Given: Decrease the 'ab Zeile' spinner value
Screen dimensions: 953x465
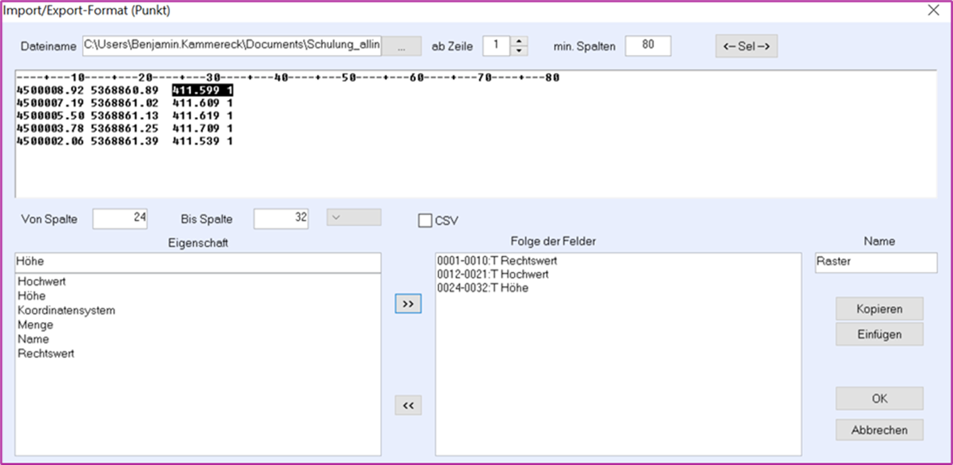Looking at the screenshot, I should pos(519,51).
